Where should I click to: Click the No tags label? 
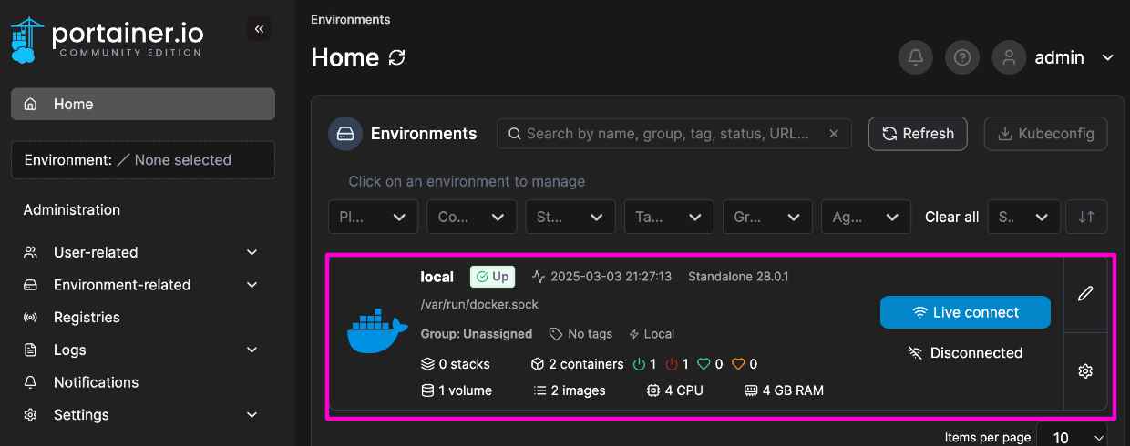click(x=580, y=334)
